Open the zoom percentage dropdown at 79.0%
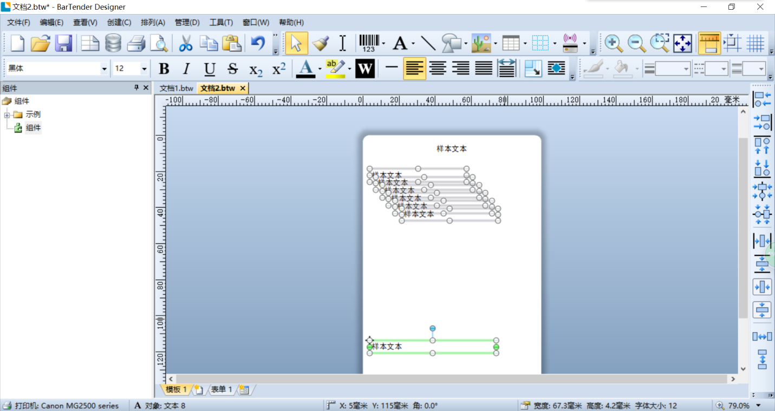 (x=758, y=406)
